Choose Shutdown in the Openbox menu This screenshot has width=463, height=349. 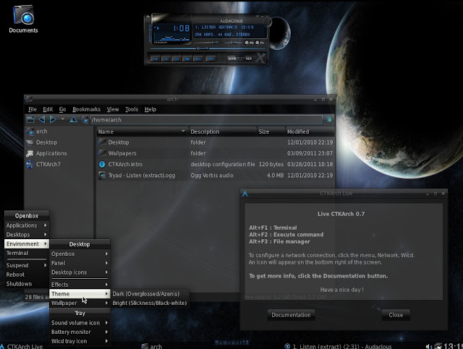(27, 283)
